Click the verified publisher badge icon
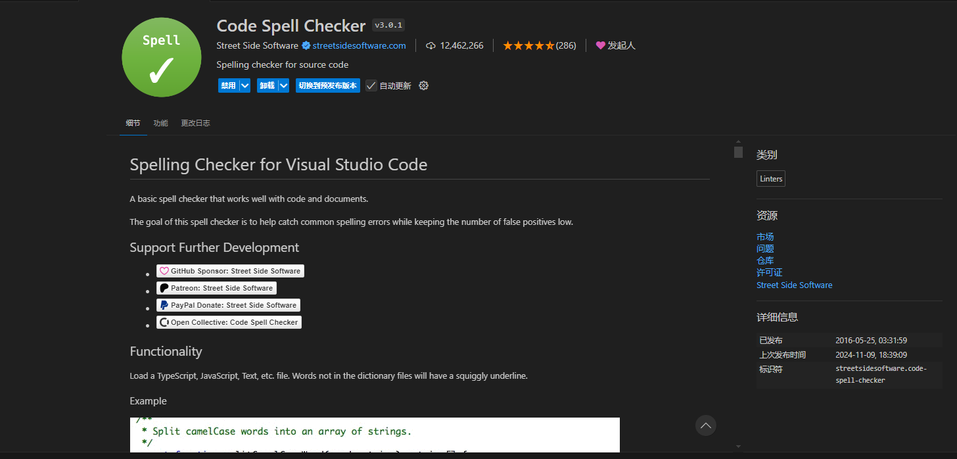This screenshot has height=459, width=957. click(306, 45)
